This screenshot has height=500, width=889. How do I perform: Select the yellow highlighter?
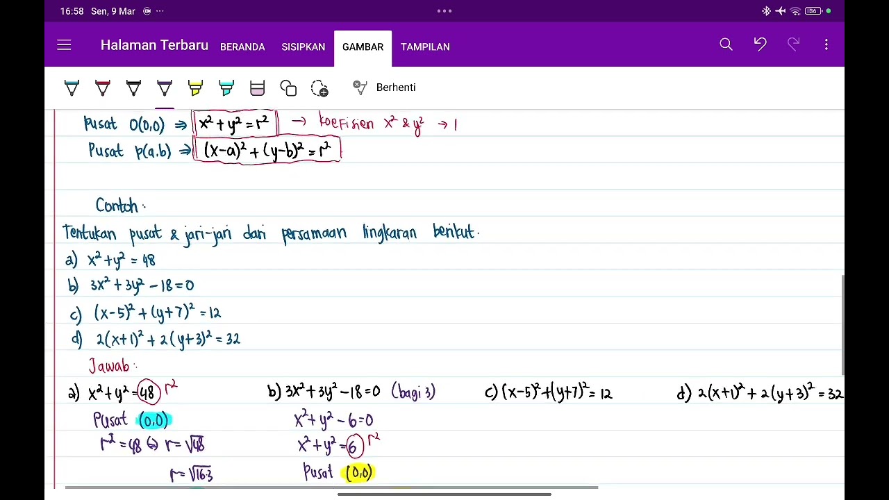195,87
